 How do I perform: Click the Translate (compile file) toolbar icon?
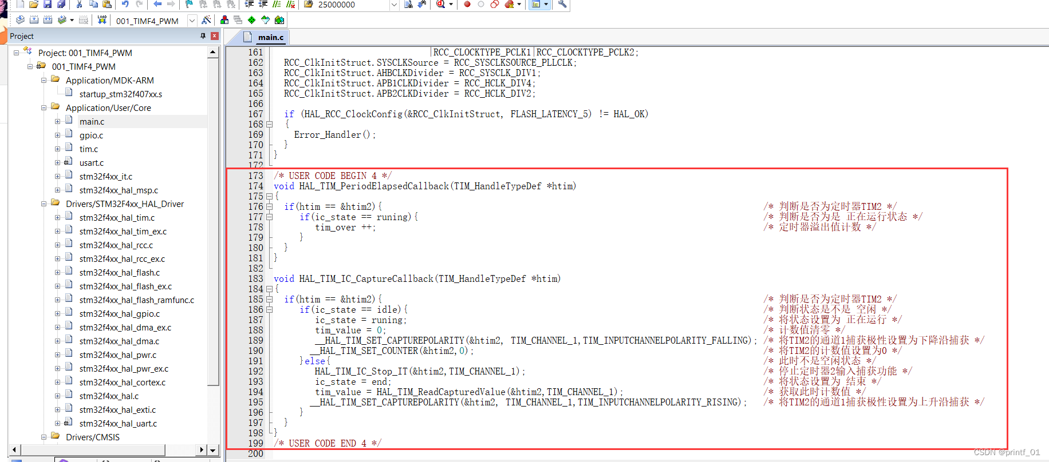(20, 20)
